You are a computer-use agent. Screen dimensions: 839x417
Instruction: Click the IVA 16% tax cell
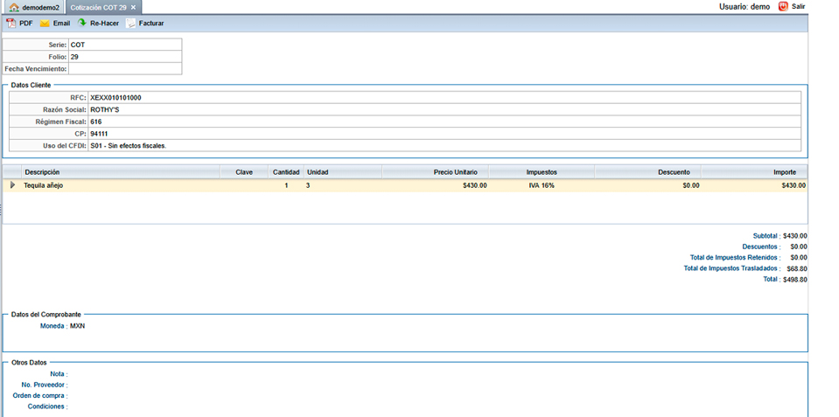pyautogui.click(x=541, y=185)
